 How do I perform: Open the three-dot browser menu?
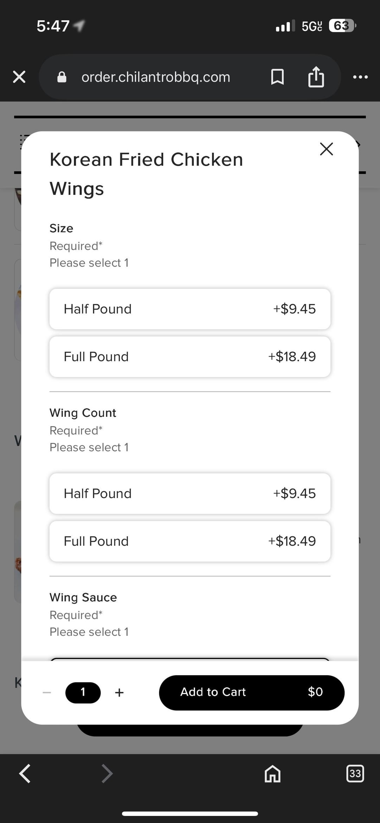point(360,77)
